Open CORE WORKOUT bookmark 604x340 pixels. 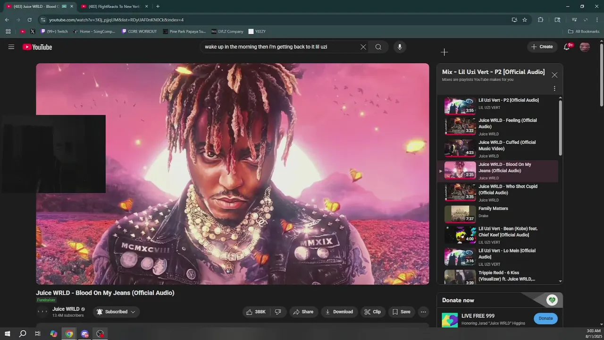[139, 32]
